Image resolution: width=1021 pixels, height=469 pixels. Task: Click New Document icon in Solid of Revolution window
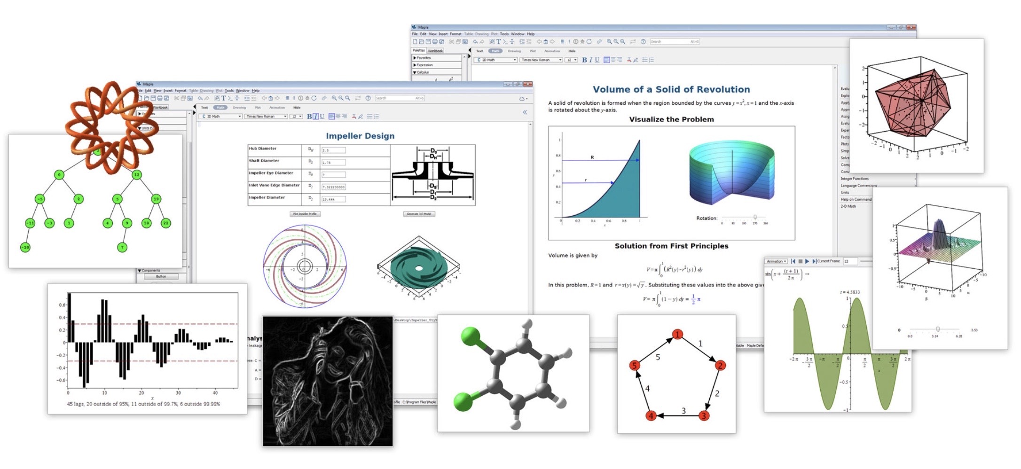415,42
